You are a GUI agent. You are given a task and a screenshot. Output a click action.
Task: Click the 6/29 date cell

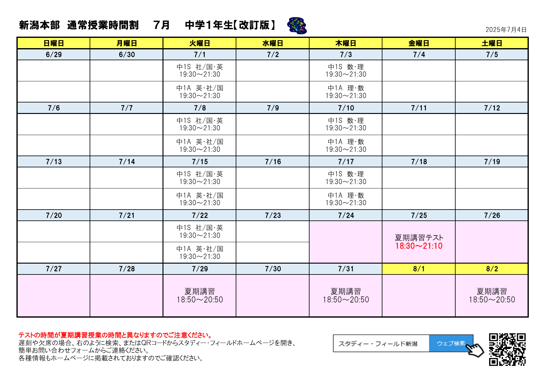click(54, 54)
